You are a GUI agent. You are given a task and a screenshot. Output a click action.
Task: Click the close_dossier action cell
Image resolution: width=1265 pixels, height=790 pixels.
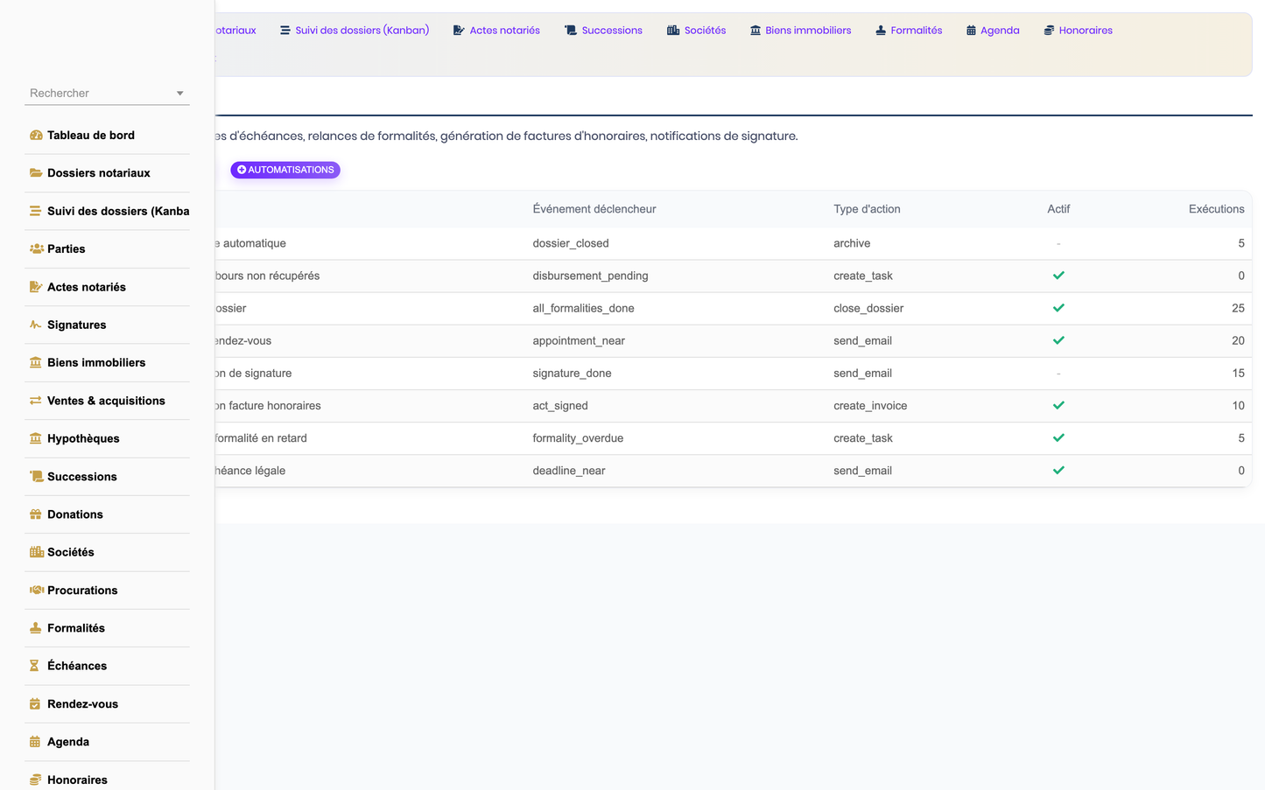pyautogui.click(x=868, y=308)
